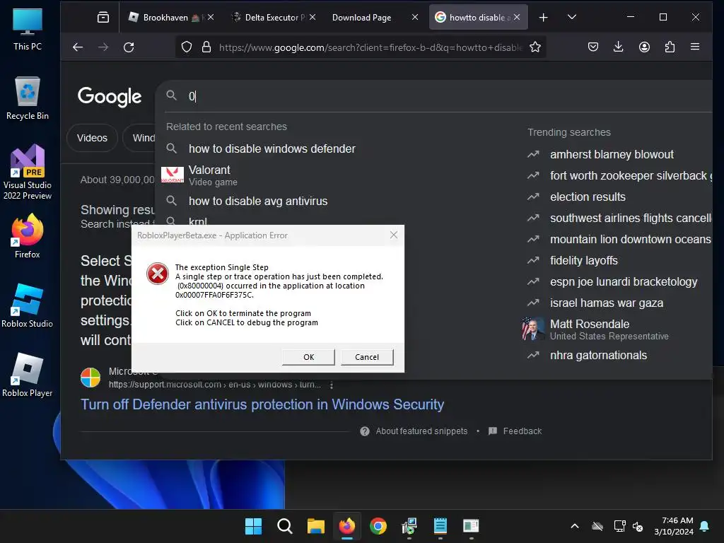Click the padlock site info icon
Screen dimensions: 724x543
[206, 47]
